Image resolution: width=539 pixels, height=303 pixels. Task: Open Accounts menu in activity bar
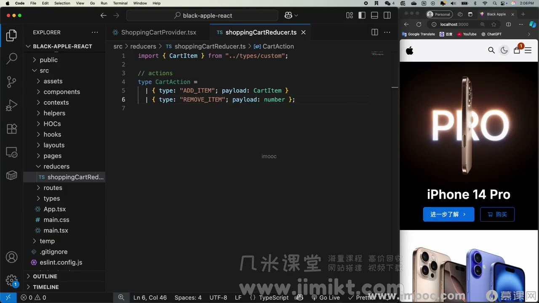click(x=12, y=257)
